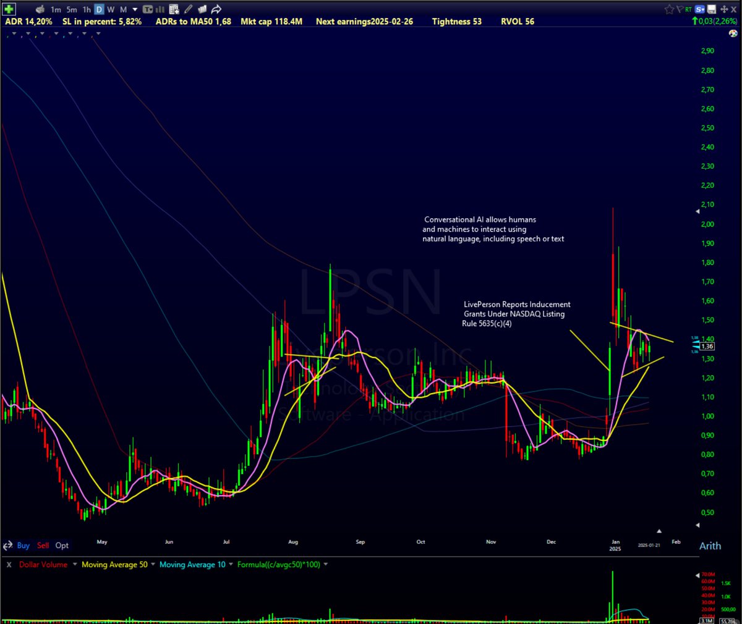Click the add-indicator grid icon
Viewport: 742px width, 624px height.
pyautogui.click(x=174, y=9)
